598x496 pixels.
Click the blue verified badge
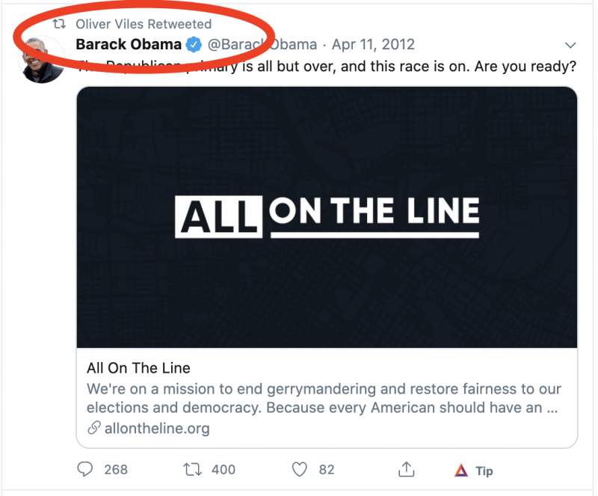click(194, 45)
